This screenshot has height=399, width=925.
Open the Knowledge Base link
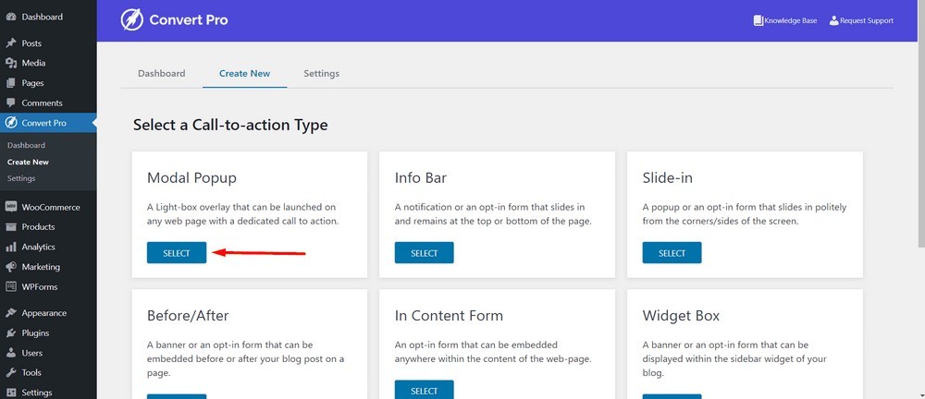pos(785,20)
